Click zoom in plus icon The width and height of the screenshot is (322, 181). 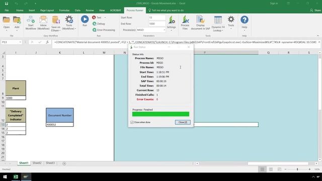point(309,169)
